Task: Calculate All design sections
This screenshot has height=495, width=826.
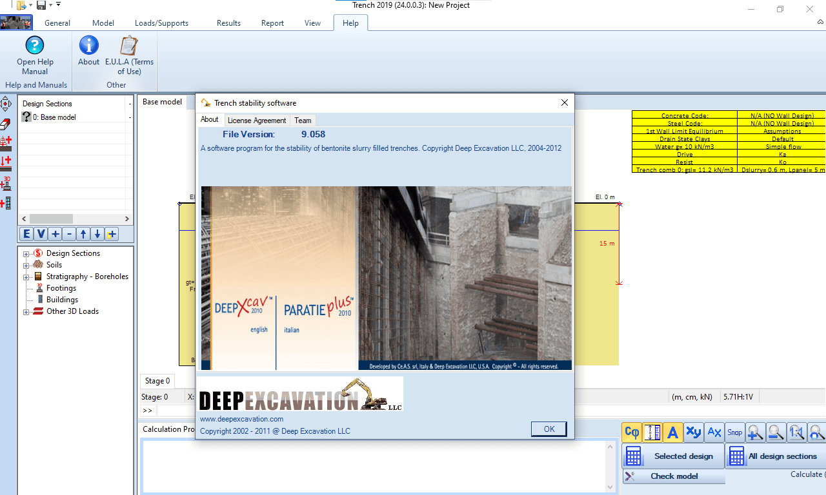Action: 775,456
